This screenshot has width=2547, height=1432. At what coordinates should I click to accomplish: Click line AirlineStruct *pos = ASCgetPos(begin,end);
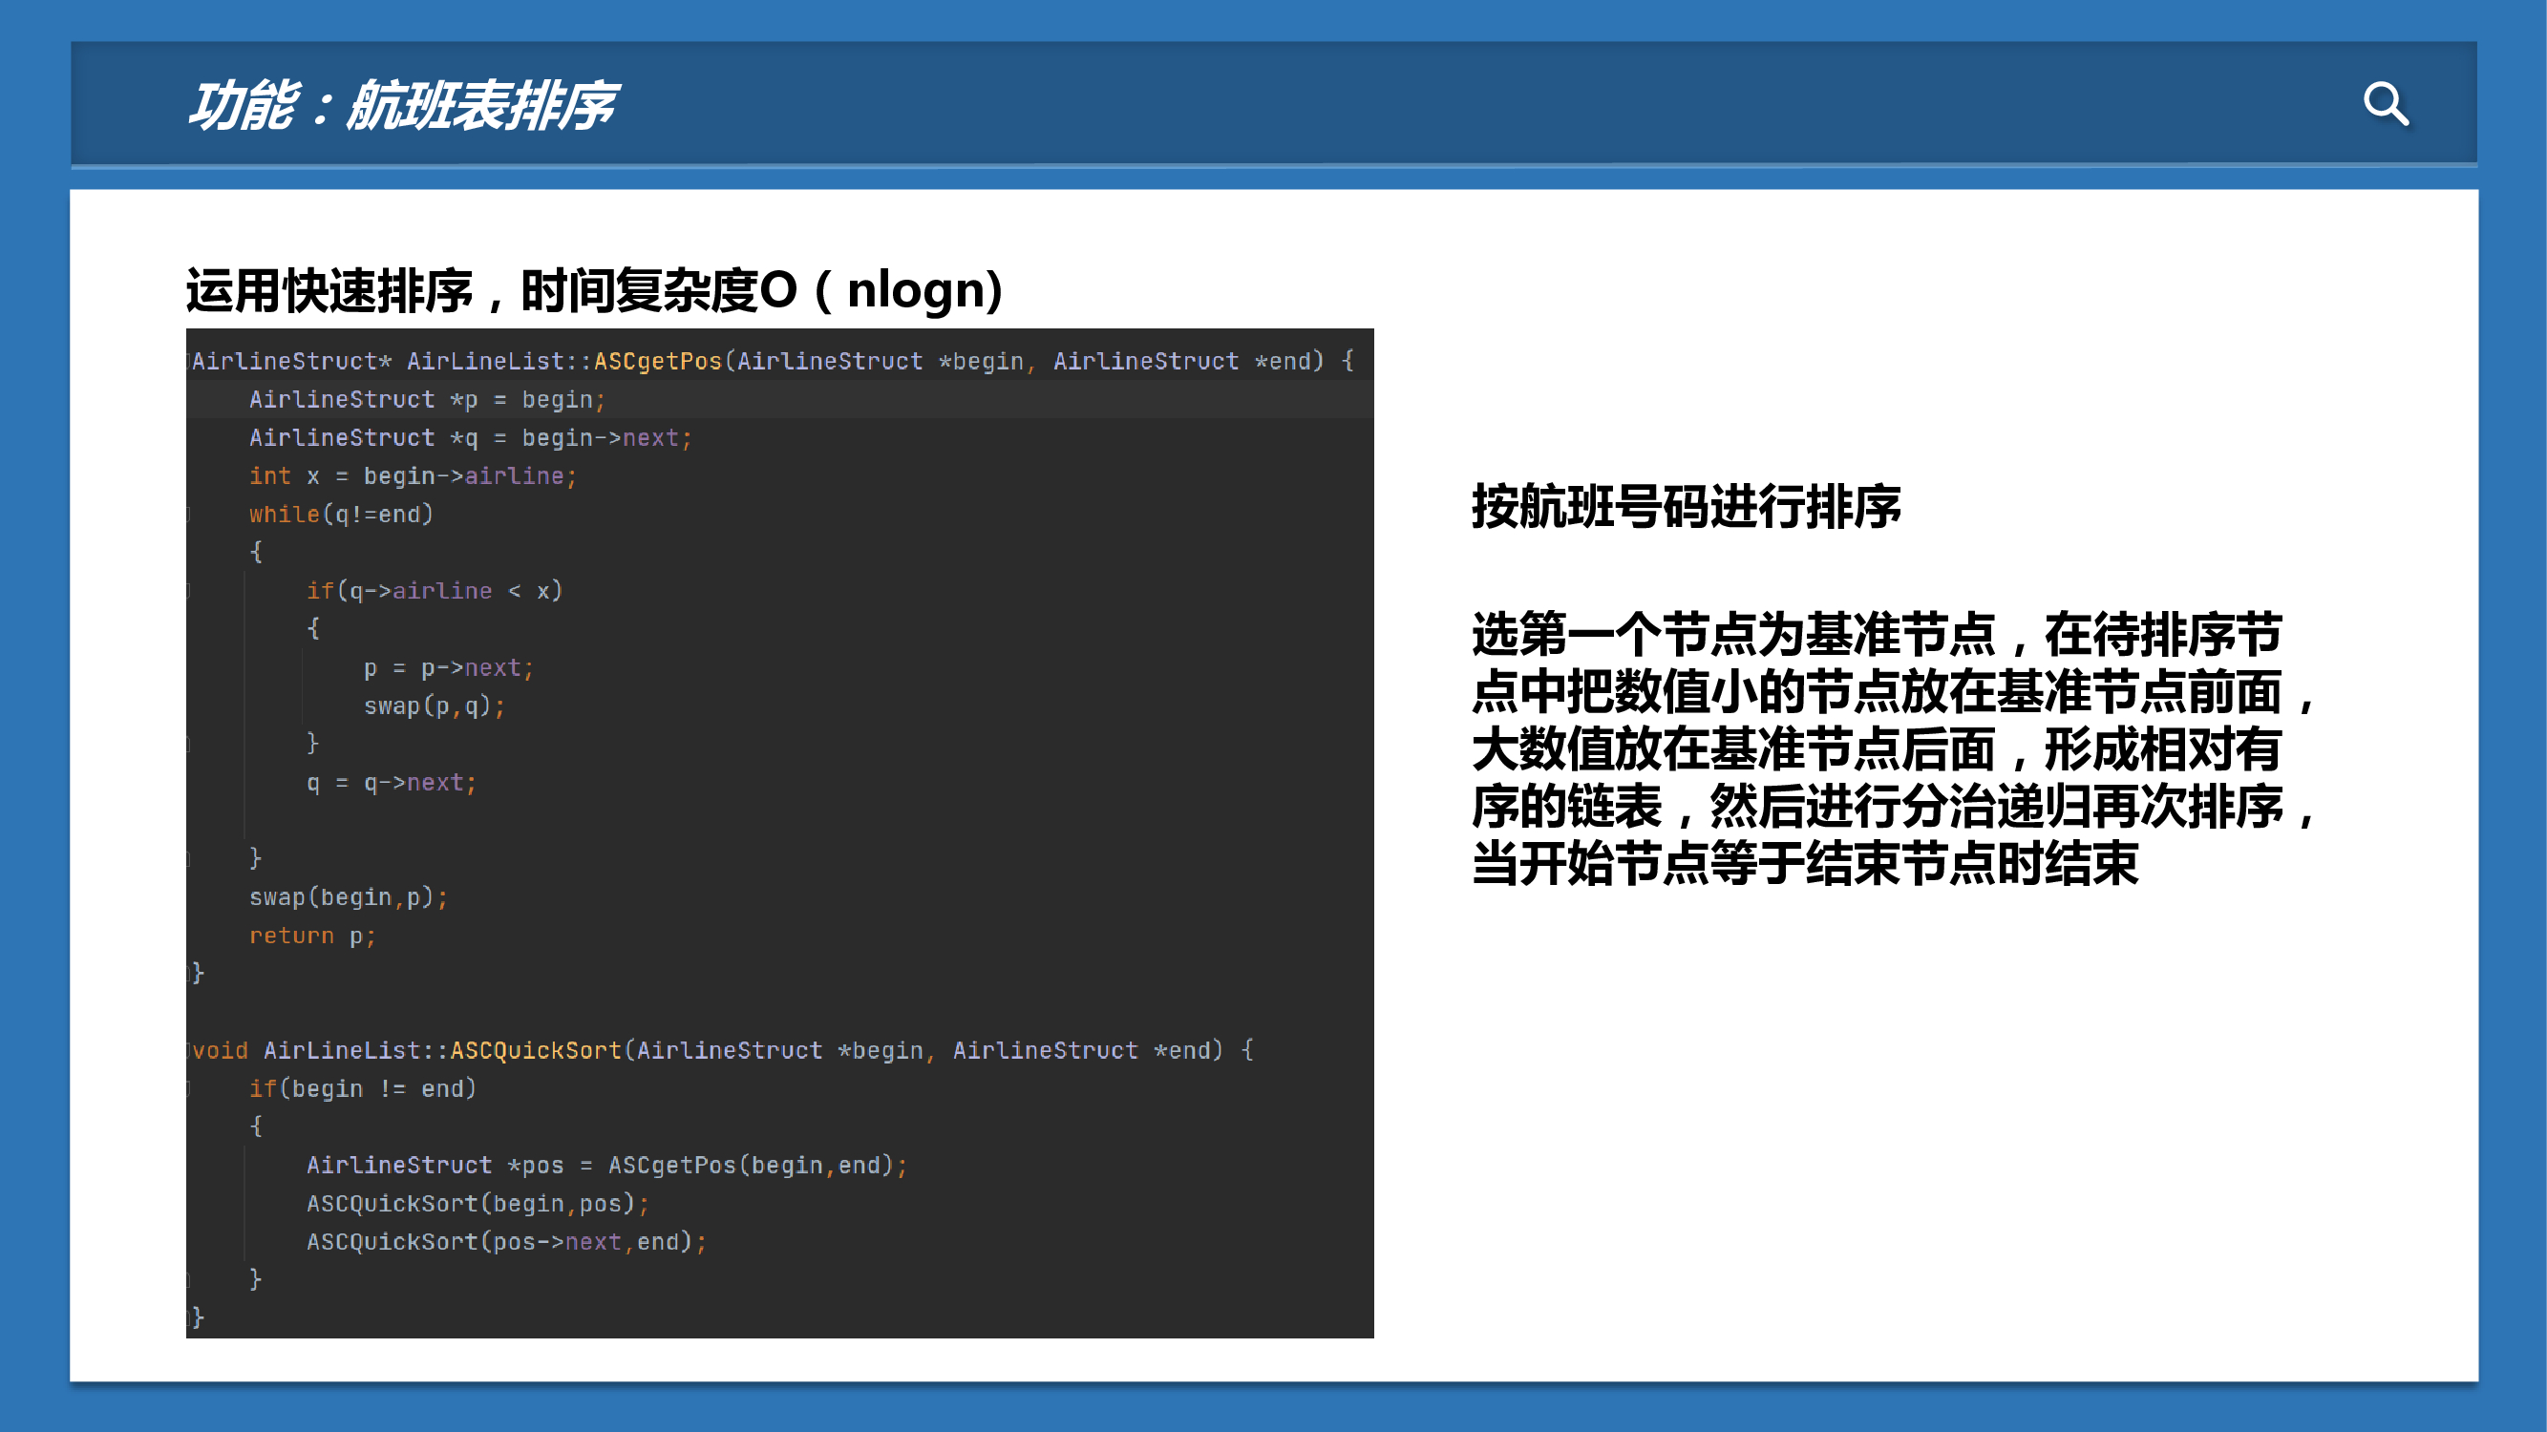point(606,1165)
